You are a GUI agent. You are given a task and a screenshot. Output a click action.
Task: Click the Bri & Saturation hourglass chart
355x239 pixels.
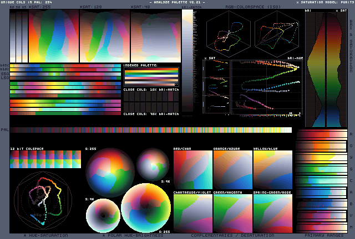point(324,69)
